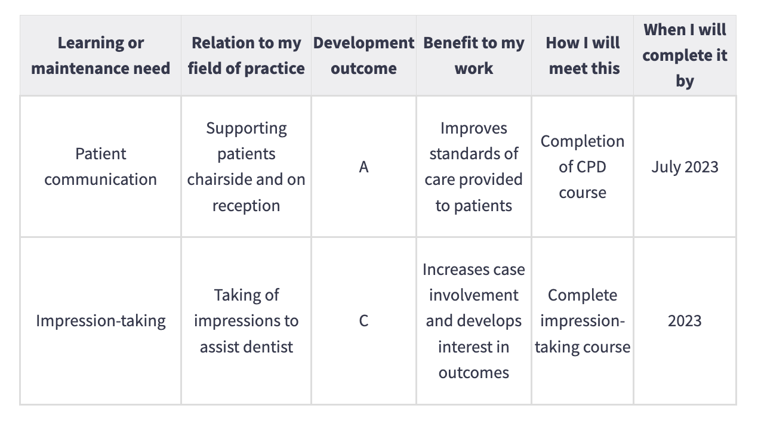Click the word 'reception' in the table

coord(246,206)
